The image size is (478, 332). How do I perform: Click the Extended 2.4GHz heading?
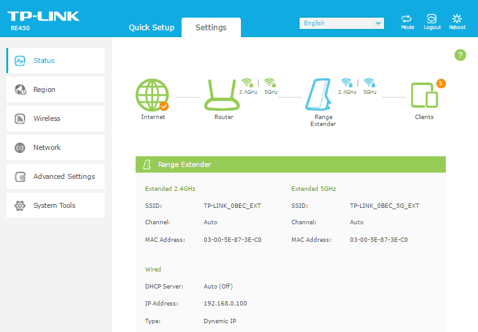pyautogui.click(x=170, y=189)
